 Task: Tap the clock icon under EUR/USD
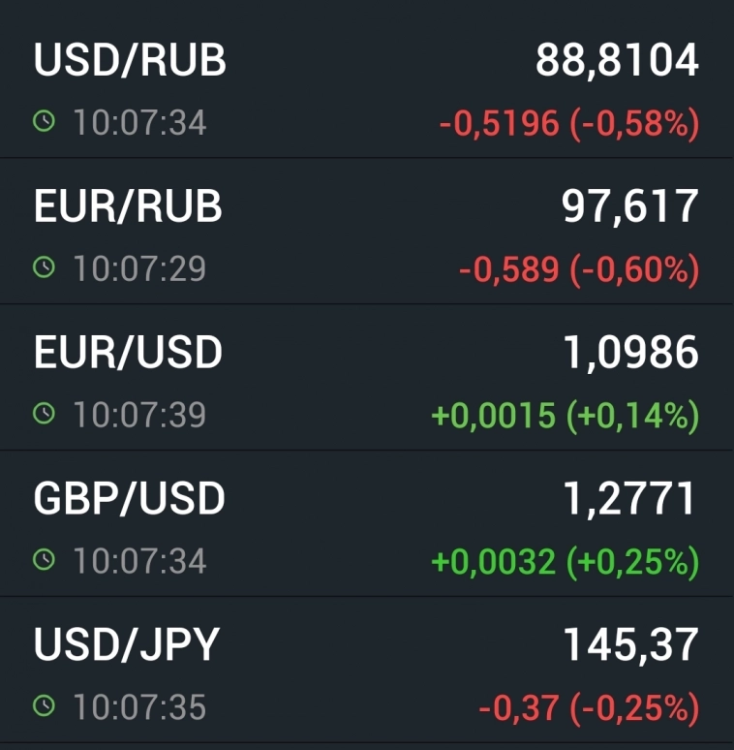click(x=44, y=415)
